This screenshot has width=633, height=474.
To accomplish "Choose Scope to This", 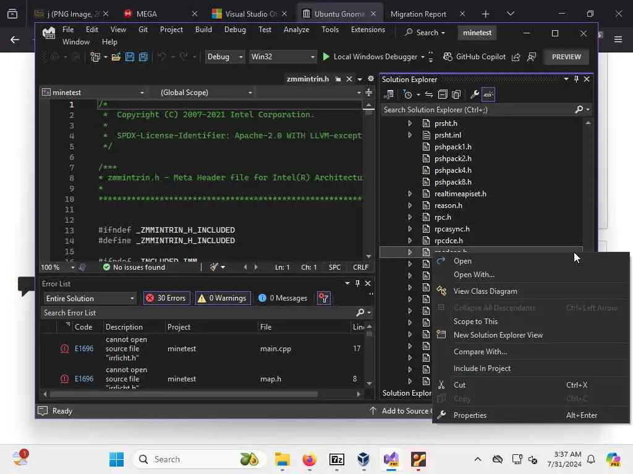I will point(530,322).
